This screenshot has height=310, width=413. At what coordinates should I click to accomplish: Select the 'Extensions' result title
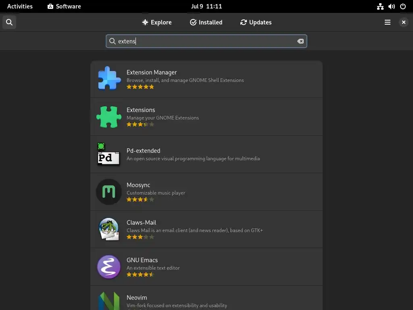tap(141, 110)
